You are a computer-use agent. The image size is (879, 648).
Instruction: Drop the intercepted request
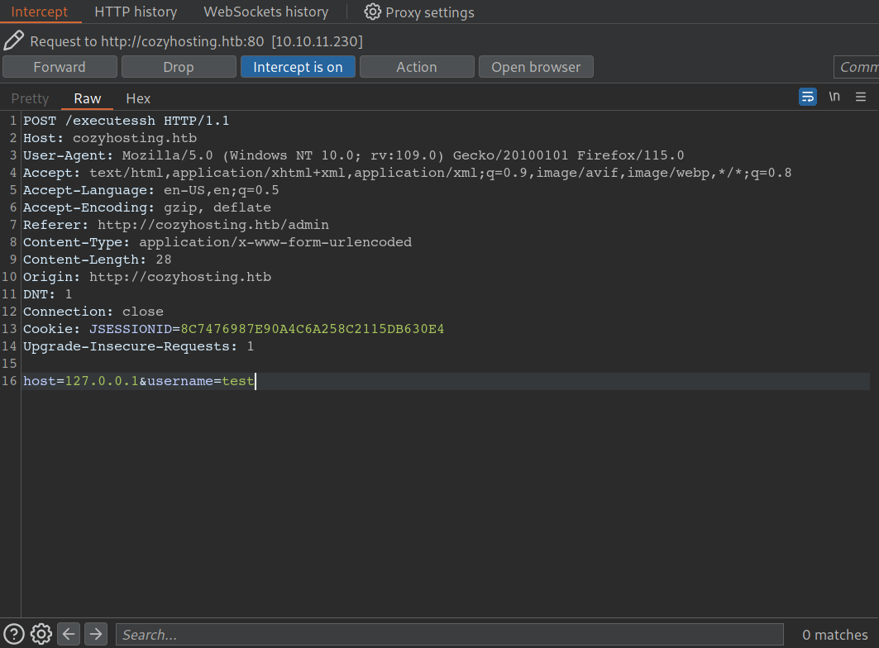179,67
